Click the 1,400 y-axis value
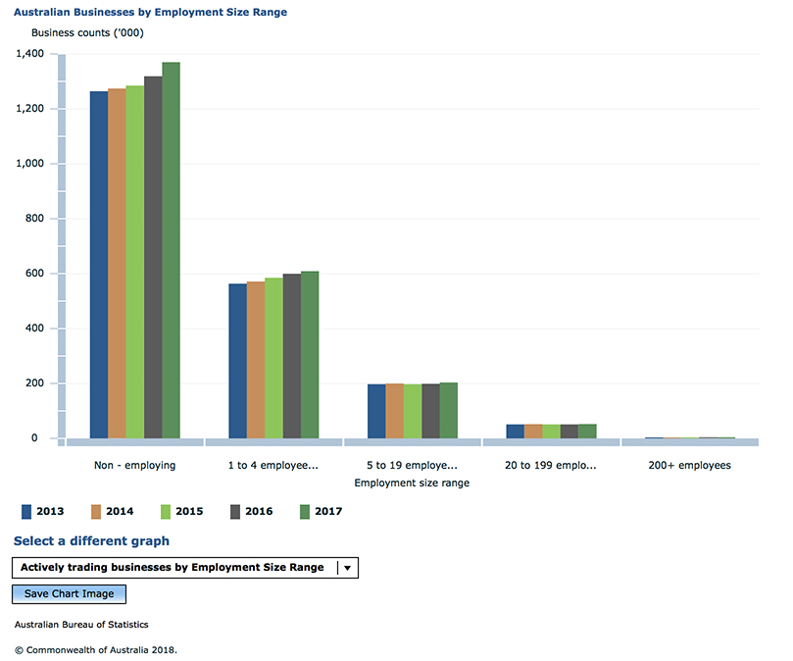 (29, 54)
